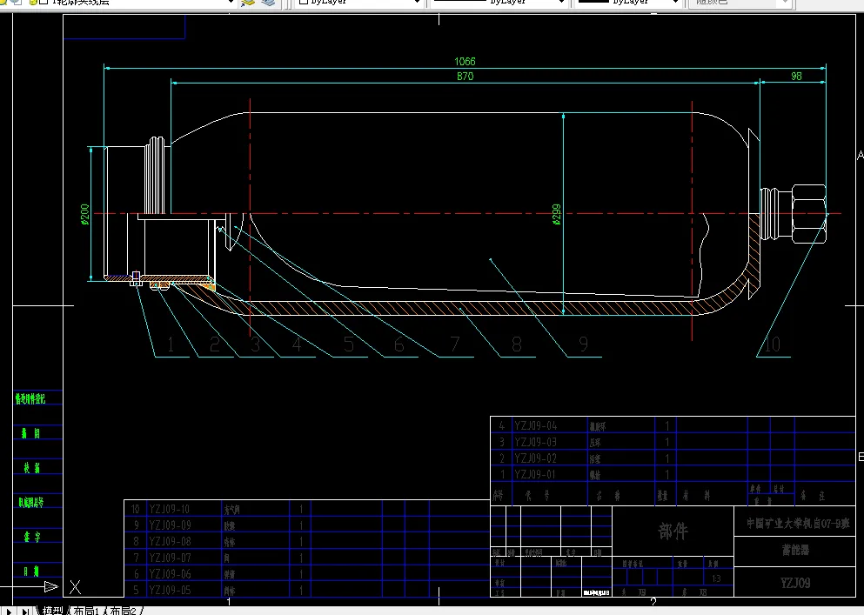Click callout number 4 under the drawing
The width and height of the screenshot is (864, 615).
tap(297, 345)
